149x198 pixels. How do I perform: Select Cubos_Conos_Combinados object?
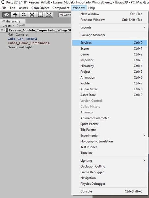click(x=29, y=43)
